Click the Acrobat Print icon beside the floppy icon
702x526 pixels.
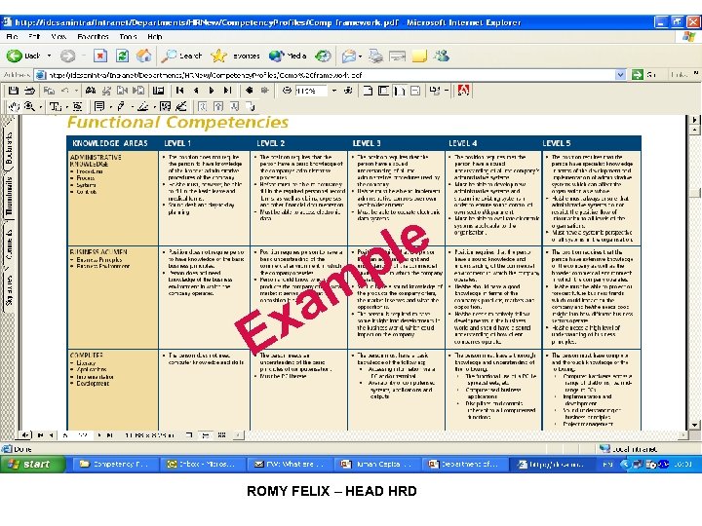click(29, 91)
